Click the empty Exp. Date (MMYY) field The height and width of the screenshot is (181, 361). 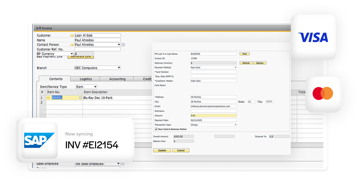pyautogui.click(x=213, y=76)
